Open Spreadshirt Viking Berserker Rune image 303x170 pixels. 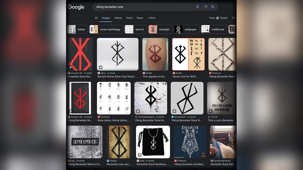pyautogui.click(x=187, y=98)
